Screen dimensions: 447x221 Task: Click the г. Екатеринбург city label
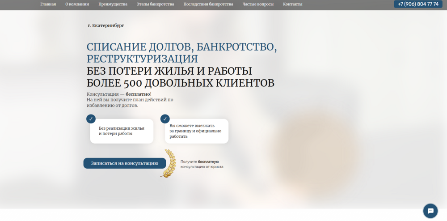[106, 25]
